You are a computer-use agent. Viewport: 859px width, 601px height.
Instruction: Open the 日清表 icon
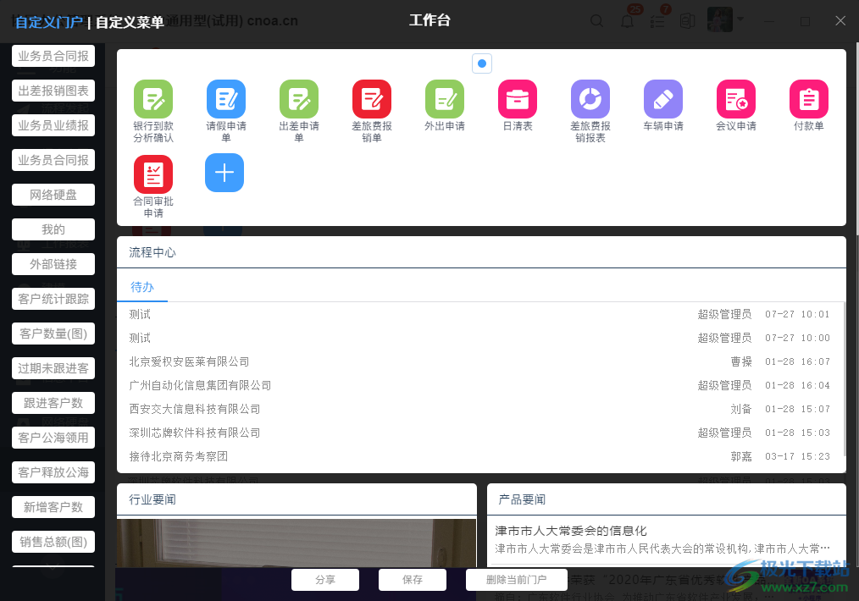pos(518,99)
